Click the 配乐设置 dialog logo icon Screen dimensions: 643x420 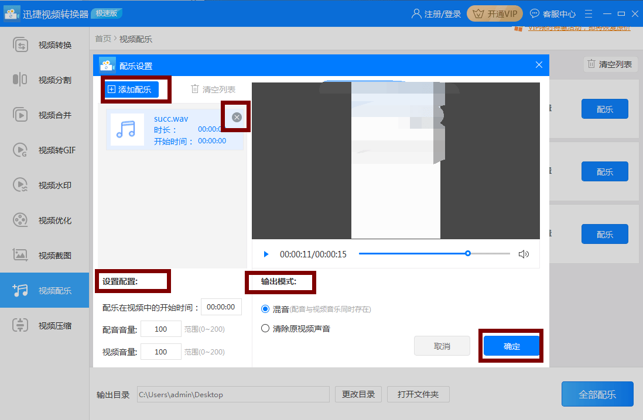coord(107,65)
